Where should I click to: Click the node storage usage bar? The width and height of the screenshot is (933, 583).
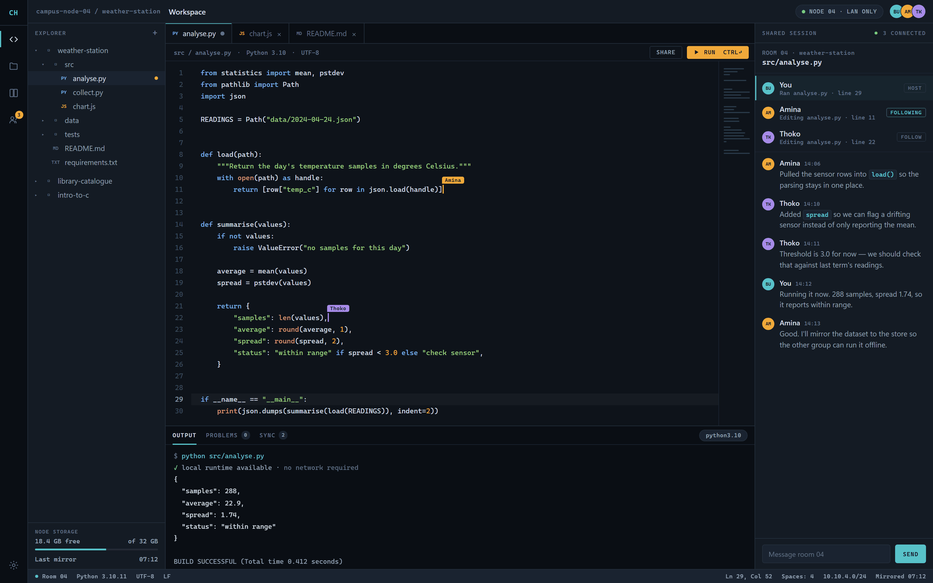tap(97, 549)
